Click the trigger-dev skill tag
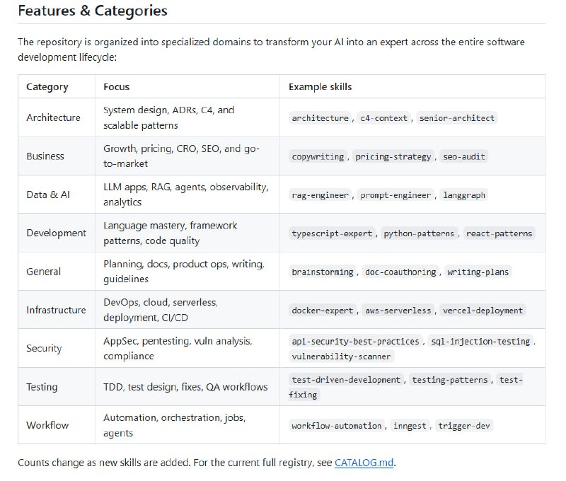Image resolution: width=566 pixels, height=481 pixels. tap(463, 425)
